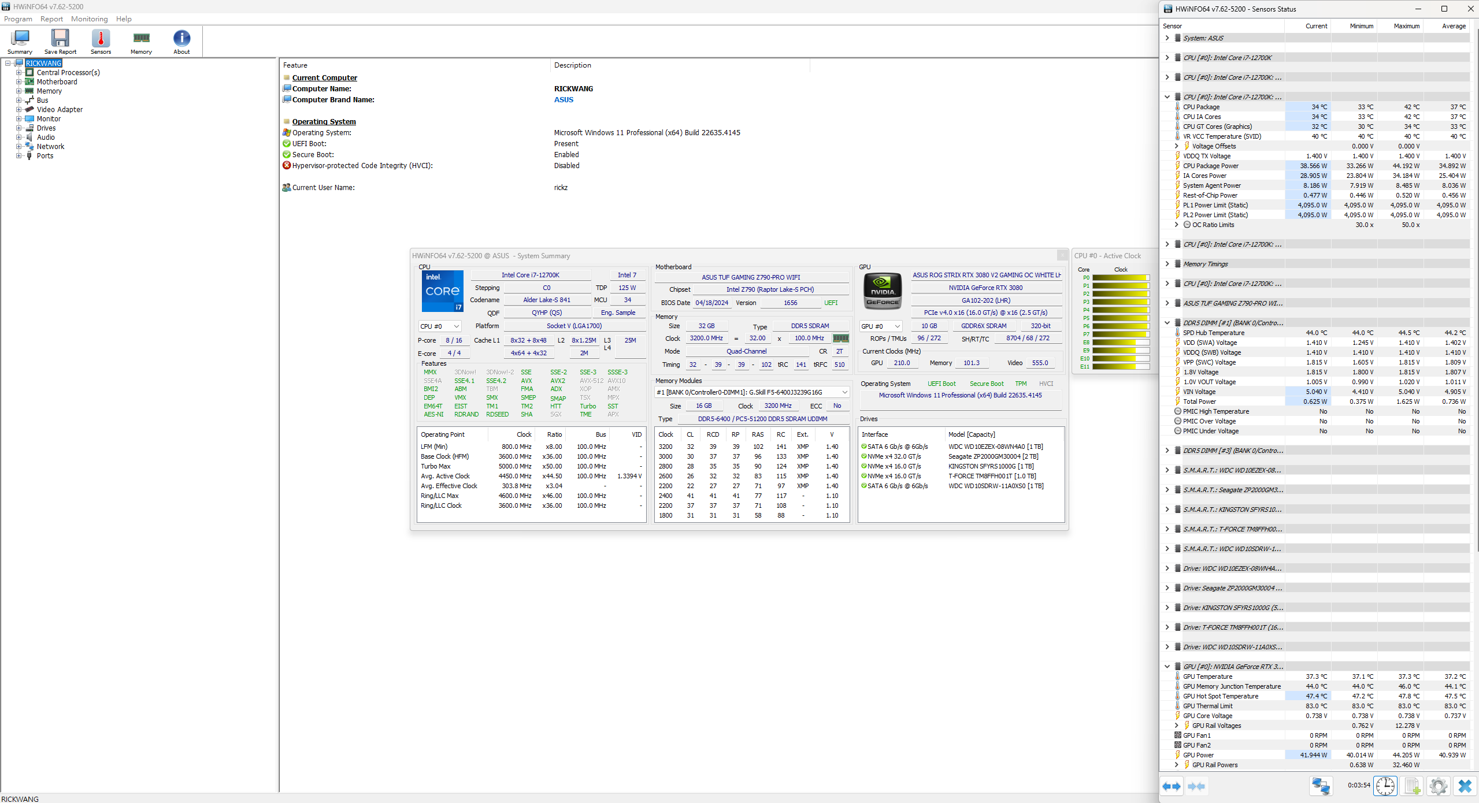Collapse the RICKWANG root tree node
This screenshot has height=803, width=1479.
(8, 64)
